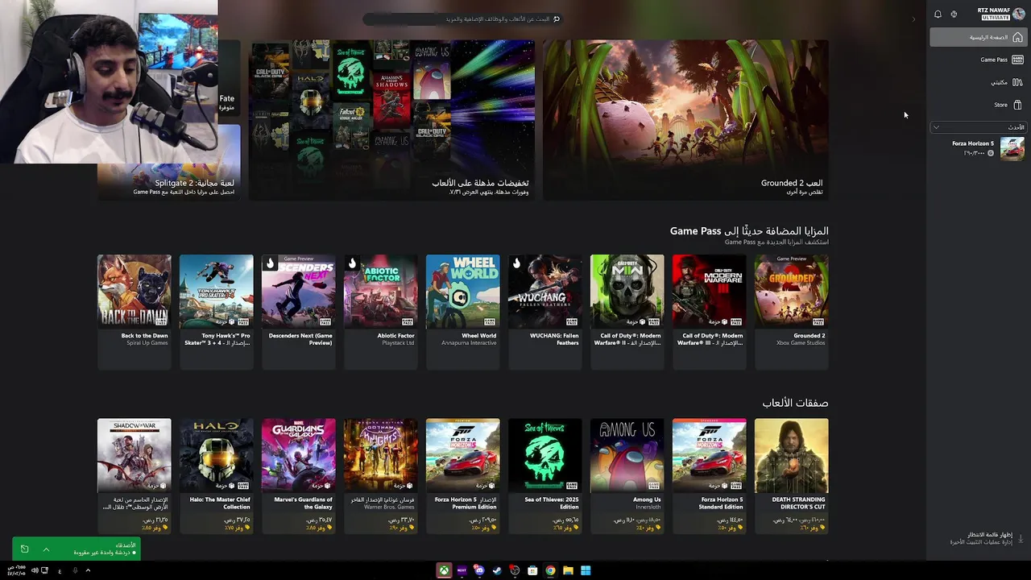The image size is (1031, 580).
Task: Open the RTZ NAWAF profile avatar
Action: point(1019,14)
